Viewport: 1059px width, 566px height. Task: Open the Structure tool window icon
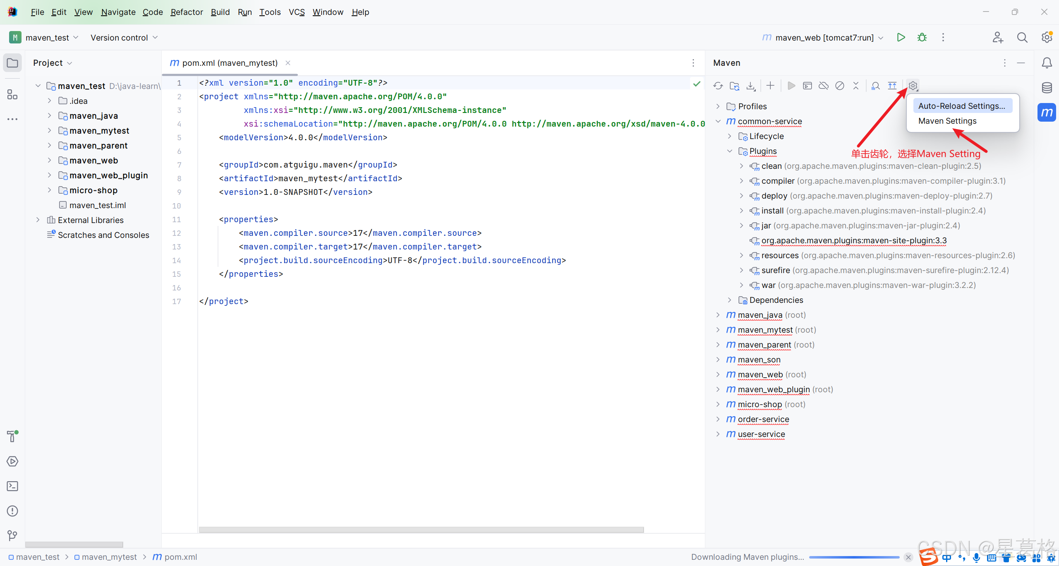[x=12, y=95]
